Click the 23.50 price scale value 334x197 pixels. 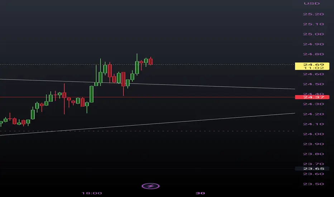(x=313, y=184)
